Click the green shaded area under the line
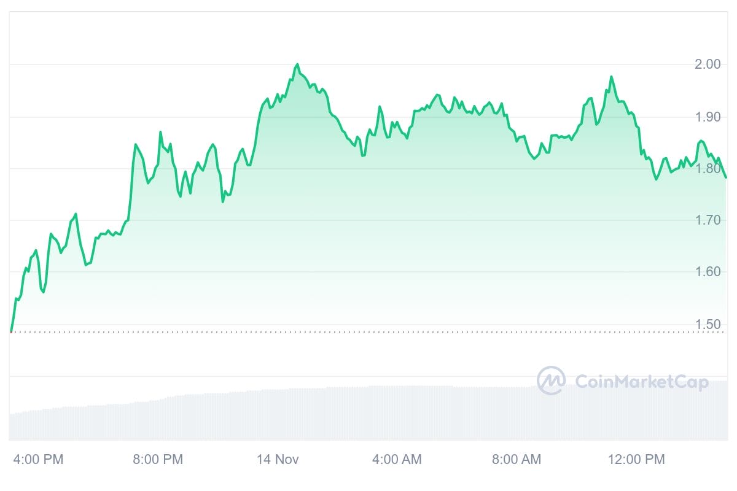This screenshot has height=491, width=737. point(368,245)
